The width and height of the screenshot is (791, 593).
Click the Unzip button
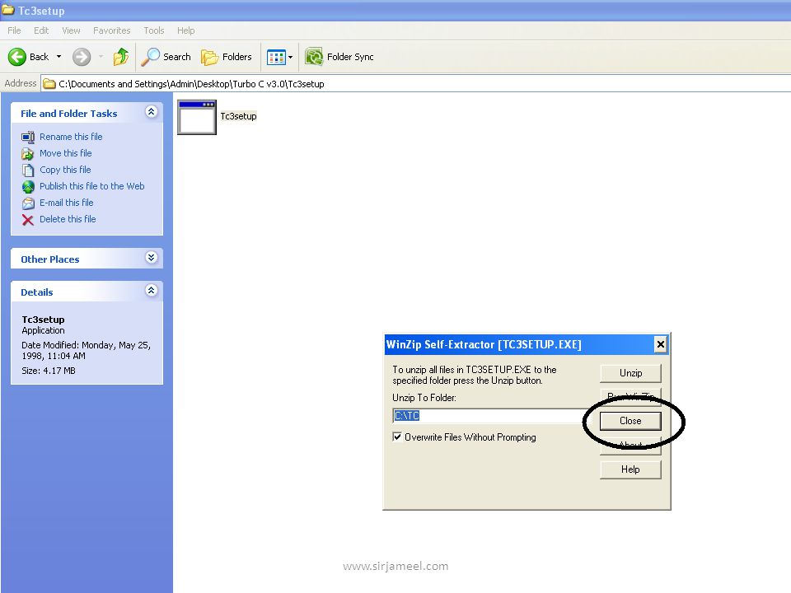coord(630,373)
